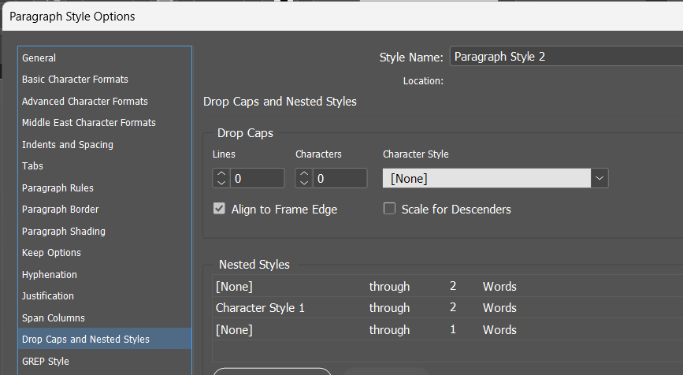Open Drop Caps Character Style dropdown
The image size is (683, 375).
point(599,179)
